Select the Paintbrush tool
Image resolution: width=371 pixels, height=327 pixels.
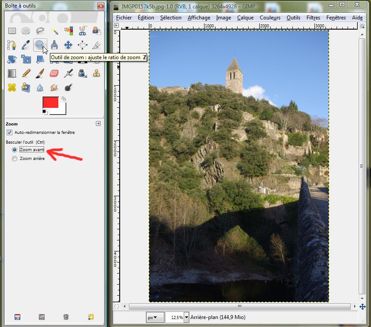40,73
